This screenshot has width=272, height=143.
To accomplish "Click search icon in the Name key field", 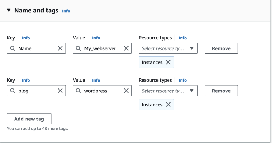I will [x=12, y=48].
